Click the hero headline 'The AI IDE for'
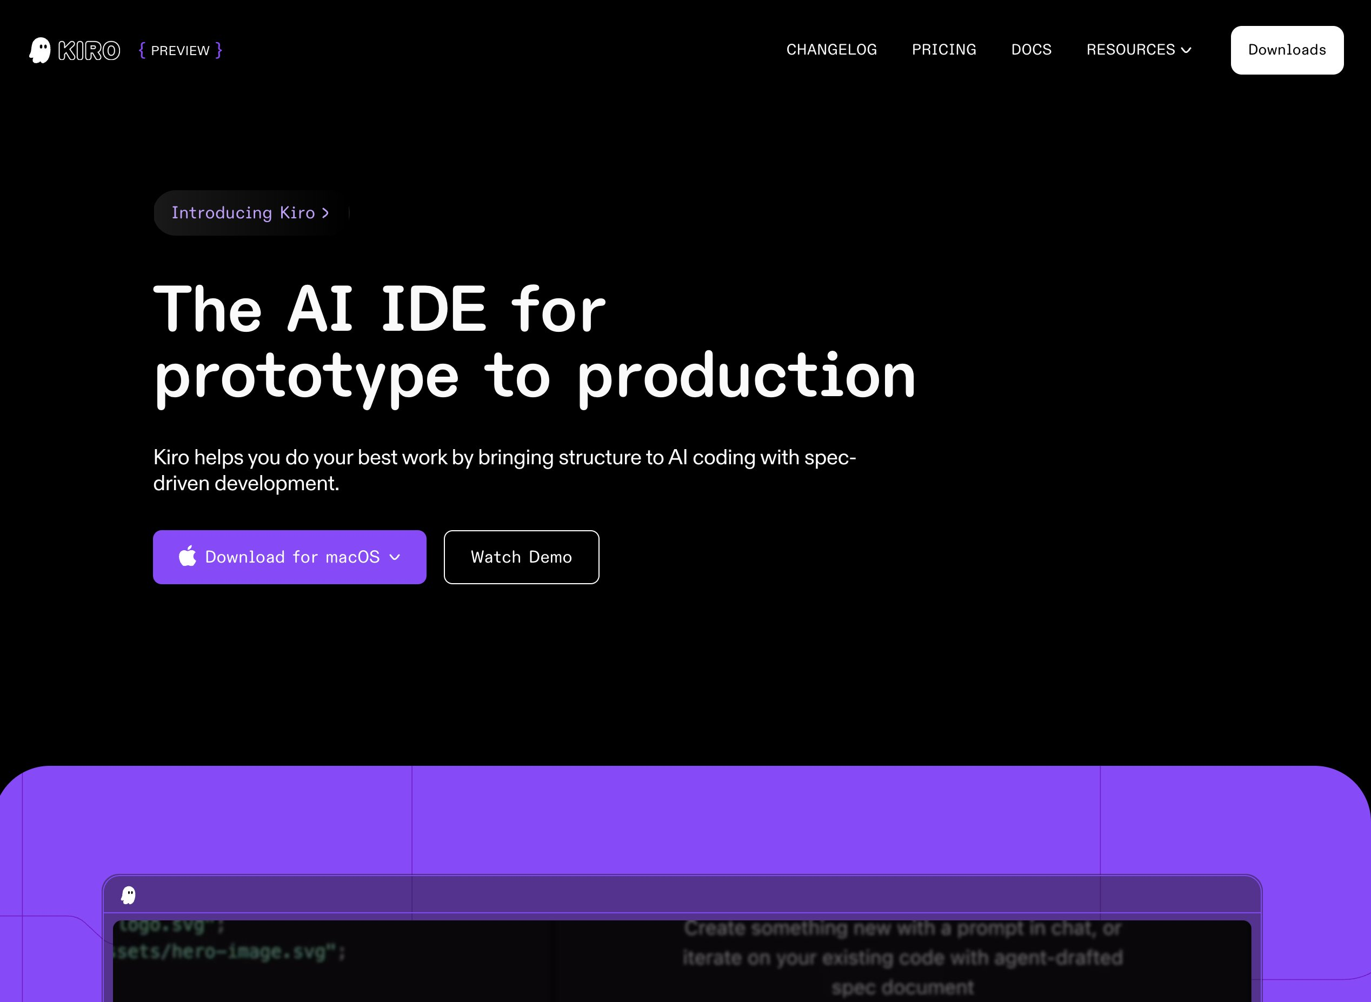Viewport: 1371px width, 1002px height. 380,309
